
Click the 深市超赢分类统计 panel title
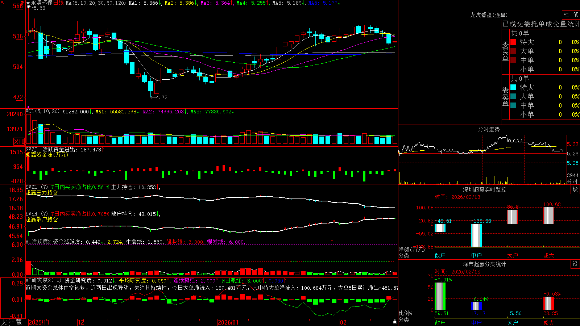pos(484,264)
